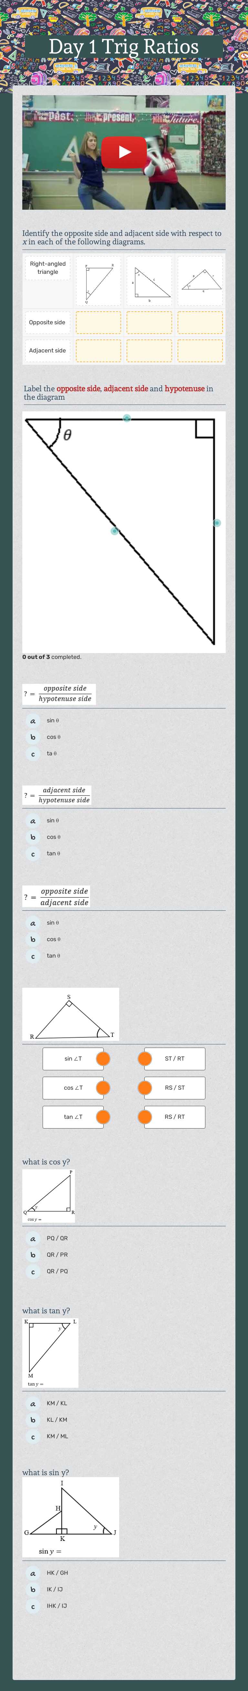Click the orange connector dot beside ST / RT
This screenshot has width=248, height=1691.
[145, 1058]
